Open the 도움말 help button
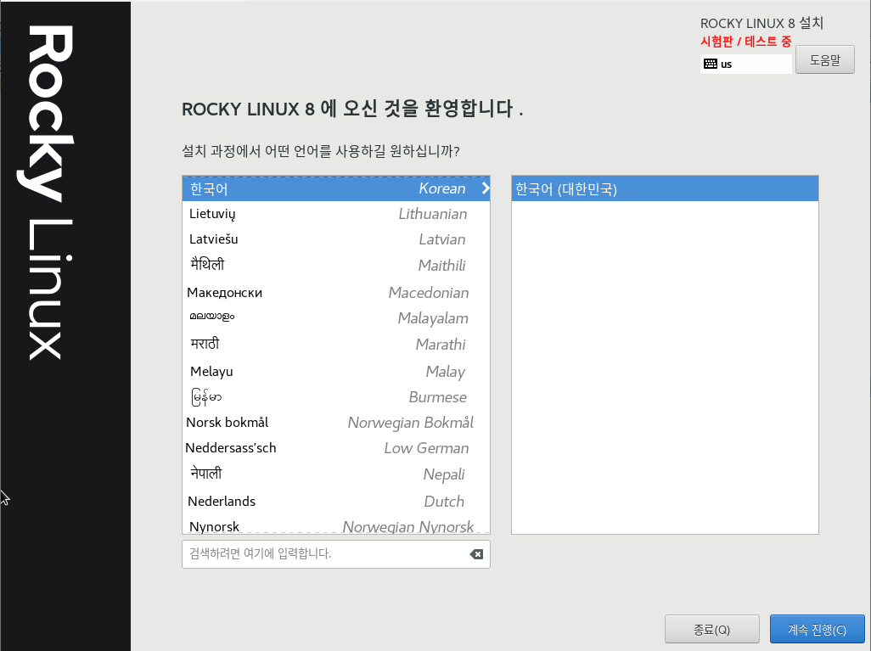Screen dimensions: 871x651 [x=825, y=59]
